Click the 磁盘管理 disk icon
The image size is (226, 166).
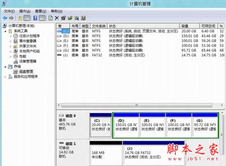pyautogui.click(x=16, y=72)
